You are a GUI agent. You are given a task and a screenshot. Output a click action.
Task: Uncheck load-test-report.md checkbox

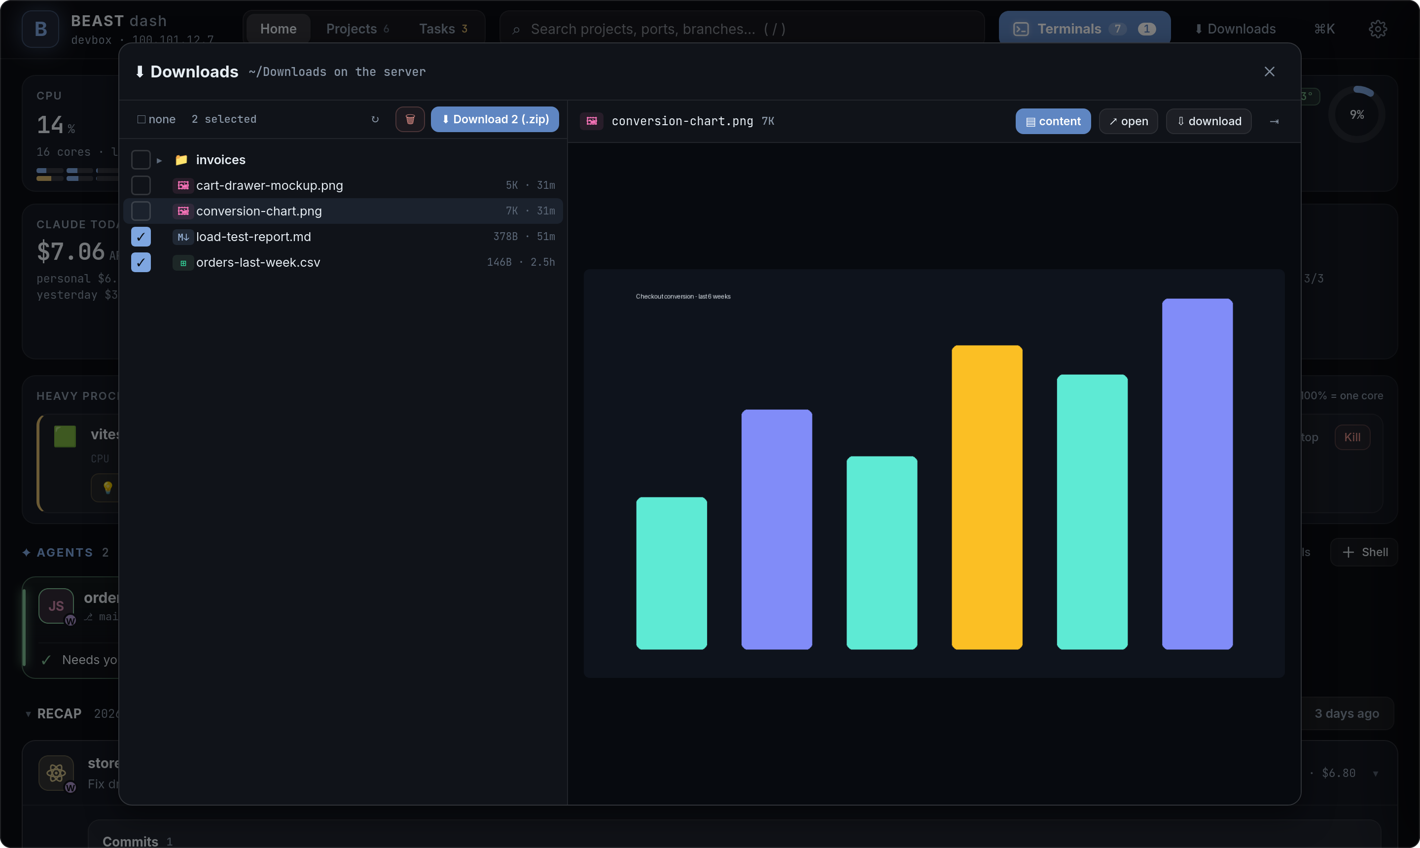pos(141,237)
